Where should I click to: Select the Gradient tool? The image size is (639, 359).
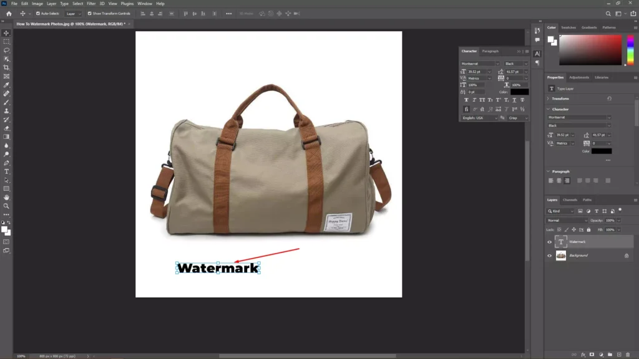point(6,136)
